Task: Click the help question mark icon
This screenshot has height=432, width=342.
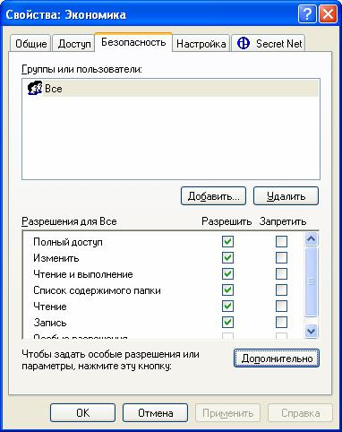Action: [x=307, y=14]
